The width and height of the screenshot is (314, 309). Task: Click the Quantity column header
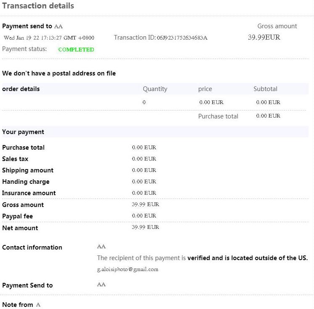point(155,89)
